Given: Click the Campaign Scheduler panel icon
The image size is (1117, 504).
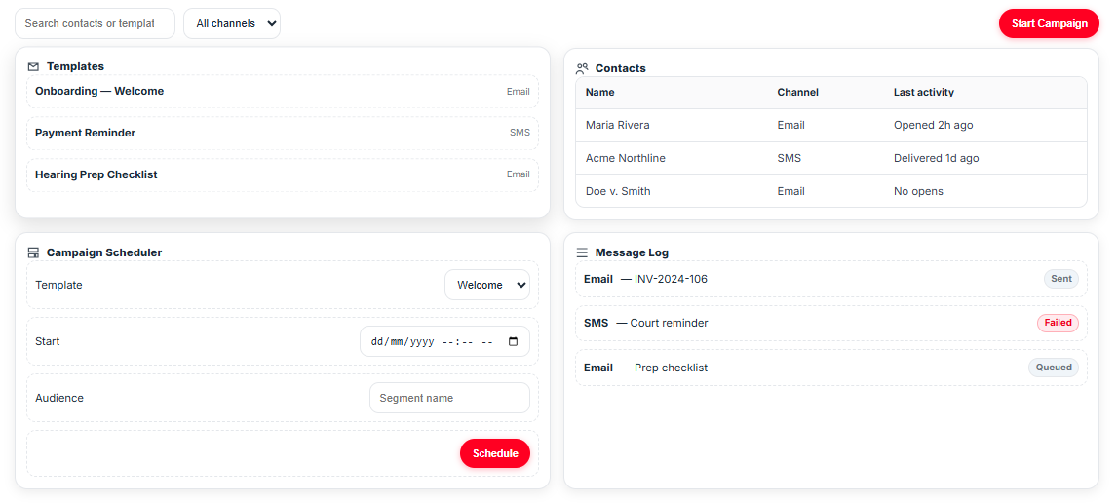Looking at the screenshot, I should pos(33,252).
